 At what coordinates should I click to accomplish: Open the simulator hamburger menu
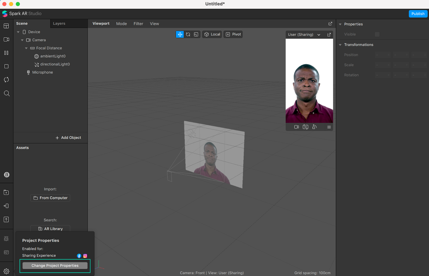[x=329, y=127]
